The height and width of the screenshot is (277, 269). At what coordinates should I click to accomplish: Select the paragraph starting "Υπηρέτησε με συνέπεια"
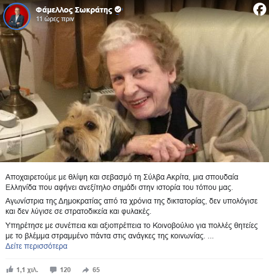(132, 231)
